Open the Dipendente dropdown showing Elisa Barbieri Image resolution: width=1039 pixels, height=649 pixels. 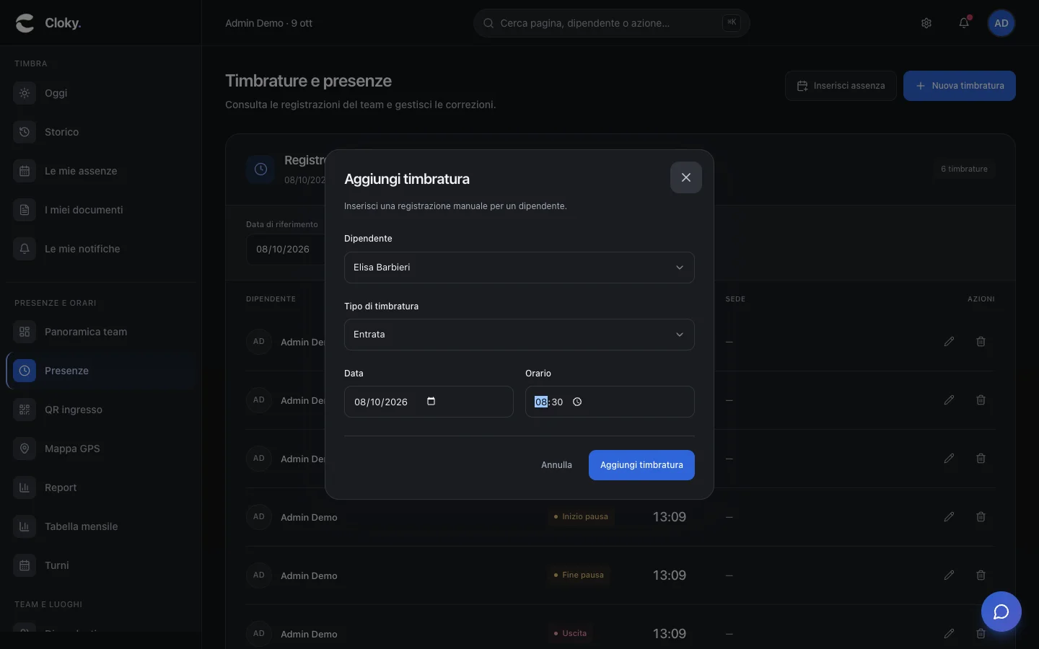519,268
